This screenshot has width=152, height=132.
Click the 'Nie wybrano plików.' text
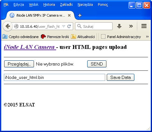[x=55, y=64]
